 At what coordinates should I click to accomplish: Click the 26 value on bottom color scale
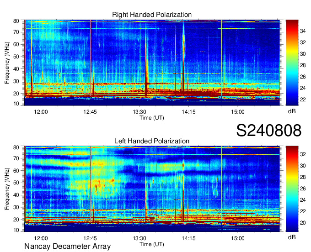point(303,189)
